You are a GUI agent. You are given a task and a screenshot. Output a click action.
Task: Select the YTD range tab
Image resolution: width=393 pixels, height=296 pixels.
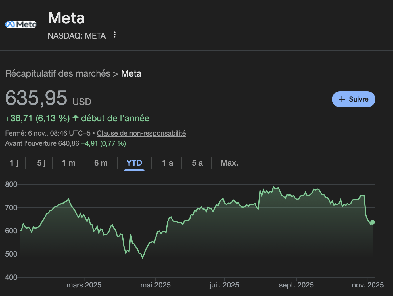pos(134,163)
